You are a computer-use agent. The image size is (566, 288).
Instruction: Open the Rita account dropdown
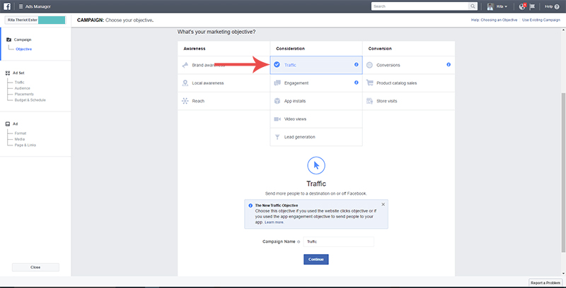502,6
